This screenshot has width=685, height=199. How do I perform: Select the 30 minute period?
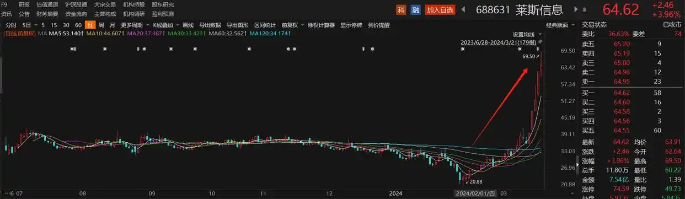click(x=66, y=25)
